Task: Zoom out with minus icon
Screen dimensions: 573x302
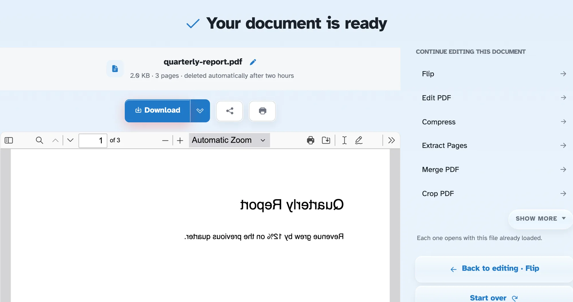Action: coord(165,140)
